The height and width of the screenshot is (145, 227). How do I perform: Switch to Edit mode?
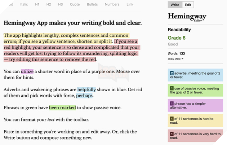click(x=188, y=5)
